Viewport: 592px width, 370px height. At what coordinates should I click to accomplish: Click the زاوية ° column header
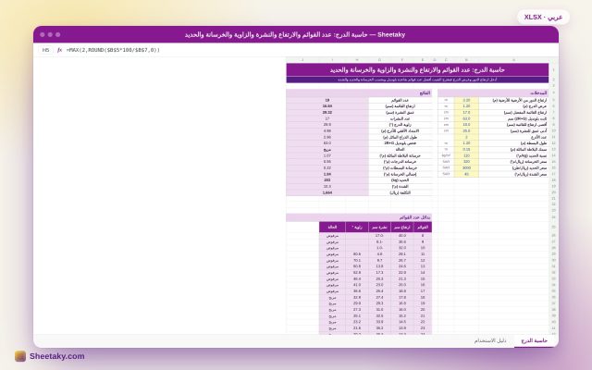click(x=357, y=228)
